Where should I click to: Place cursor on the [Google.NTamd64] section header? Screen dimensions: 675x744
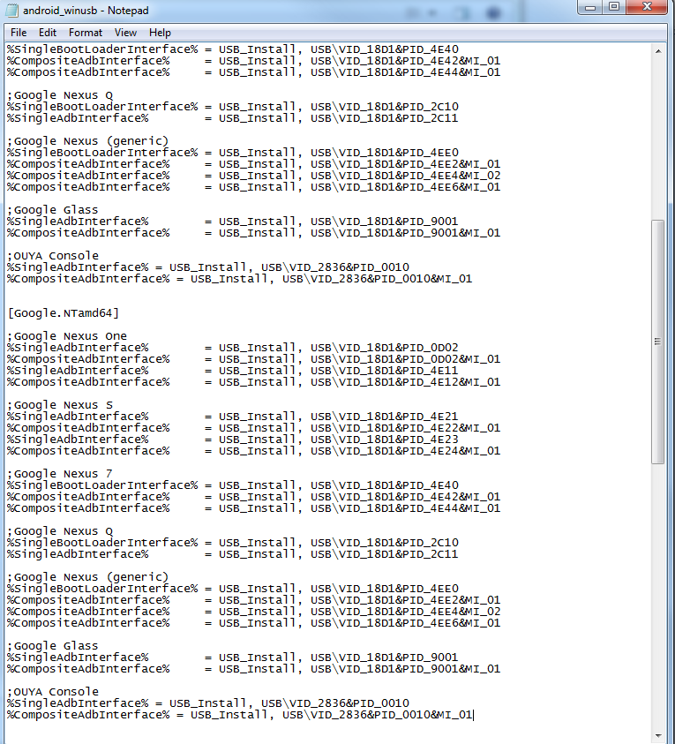(63, 313)
